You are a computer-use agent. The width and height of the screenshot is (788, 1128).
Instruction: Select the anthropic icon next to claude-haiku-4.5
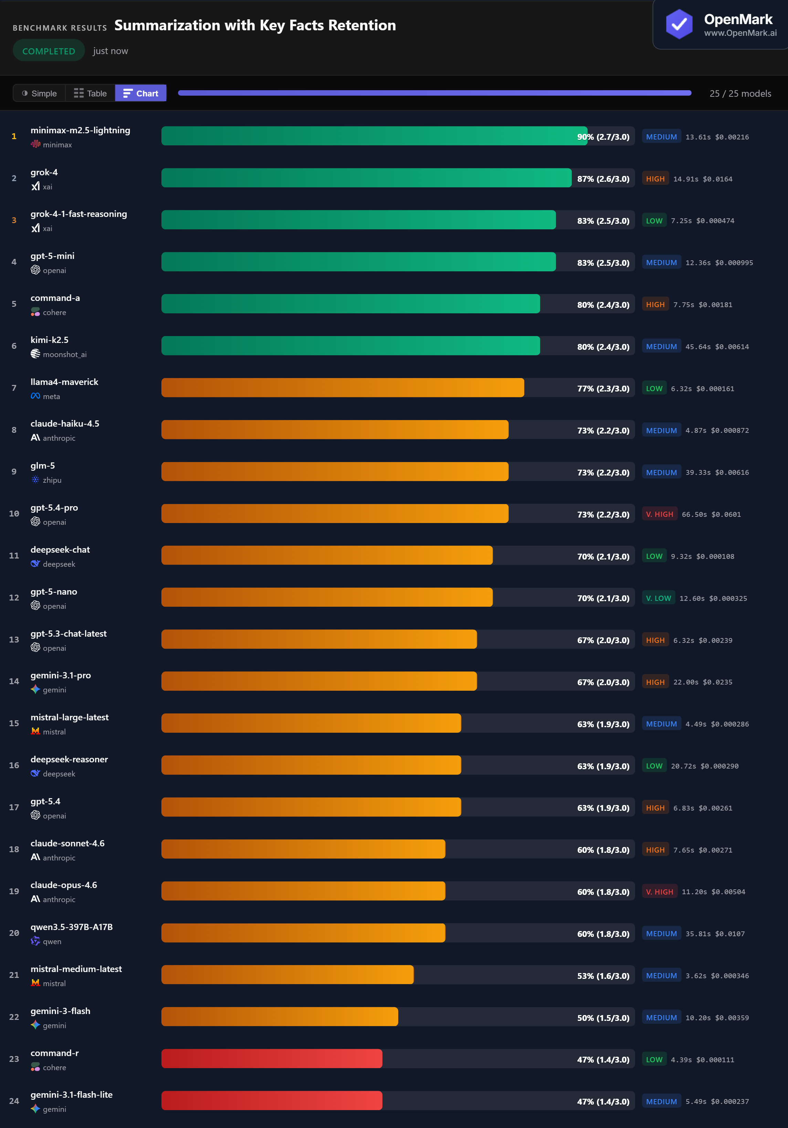point(35,437)
